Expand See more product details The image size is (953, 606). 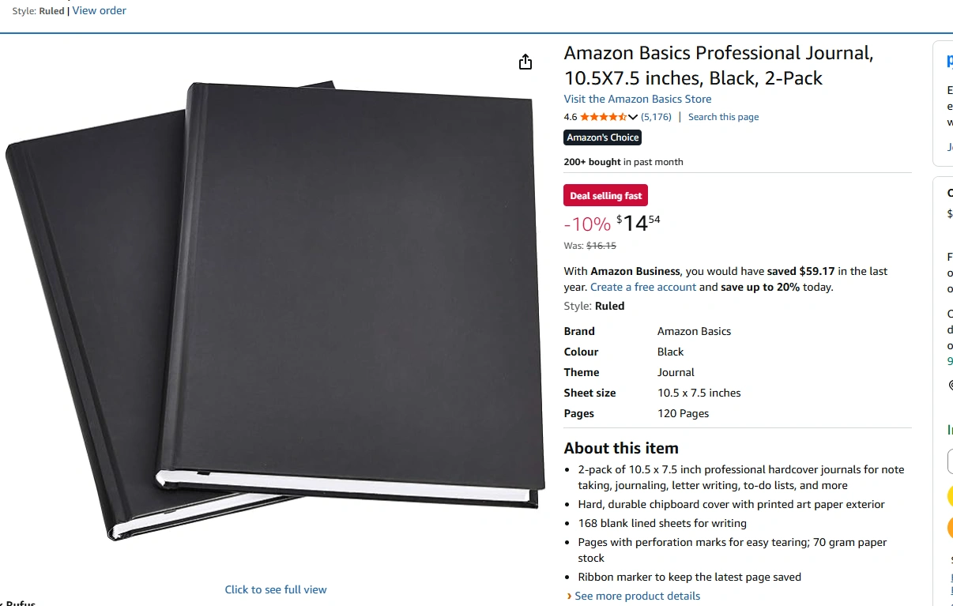tap(637, 596)
